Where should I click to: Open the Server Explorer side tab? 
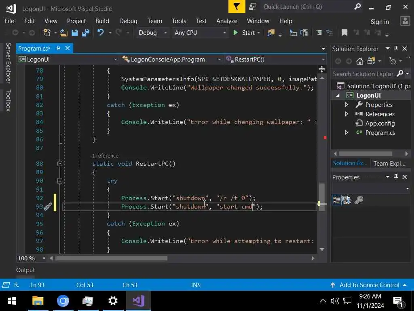(8, 63)
